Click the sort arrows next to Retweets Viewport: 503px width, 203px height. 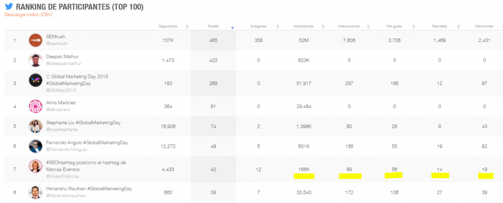(459, 26)
